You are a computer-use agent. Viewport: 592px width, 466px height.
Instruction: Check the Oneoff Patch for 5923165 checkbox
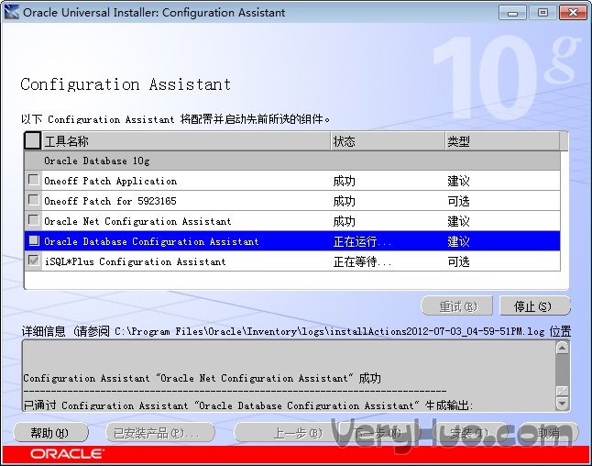34,200
